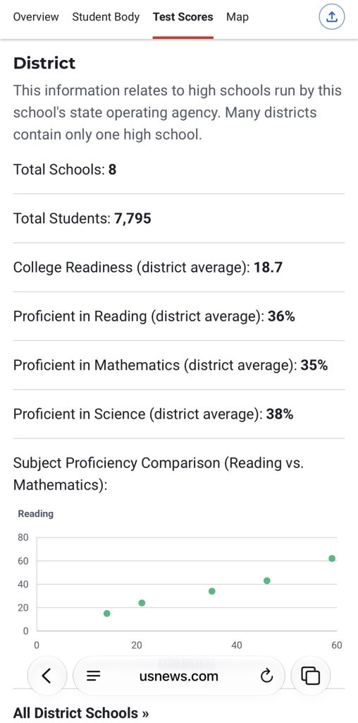
Task: Open the browser tabs overview icon
Action: coord(310,676)
